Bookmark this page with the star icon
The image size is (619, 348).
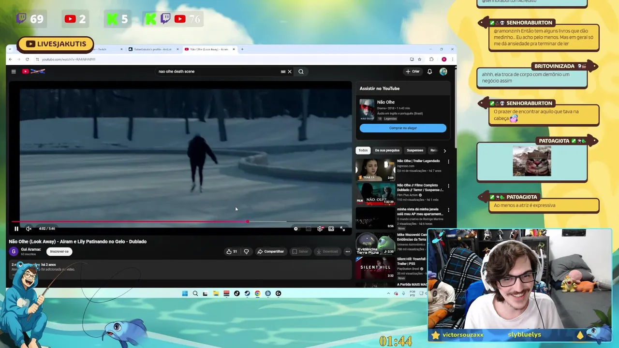tap(419, 59)
